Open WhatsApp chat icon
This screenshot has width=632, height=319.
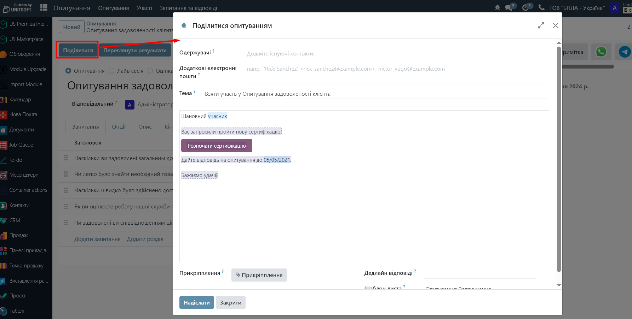pyautogui.click(x=601, y=52)
